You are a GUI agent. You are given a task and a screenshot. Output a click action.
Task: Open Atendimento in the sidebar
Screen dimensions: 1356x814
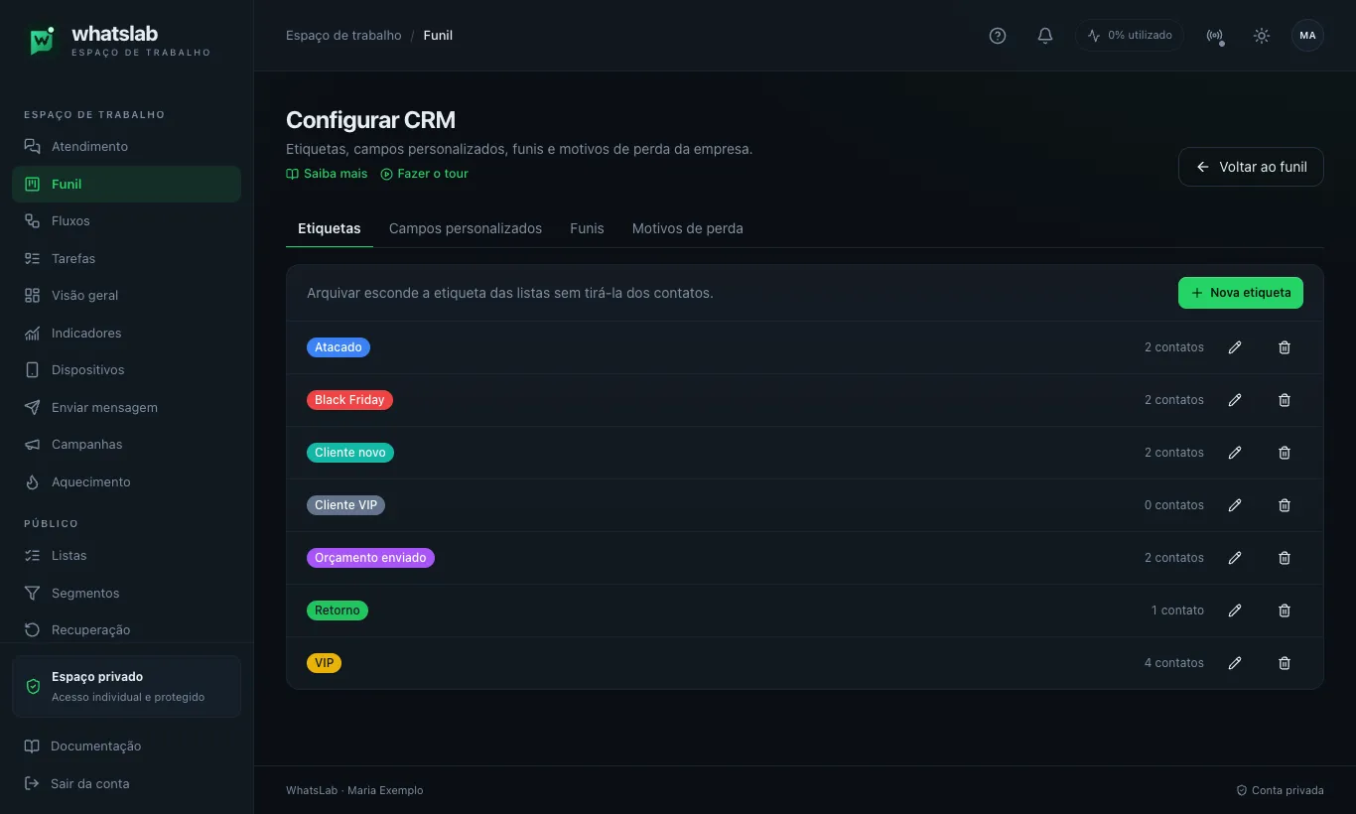click(126, 147)
